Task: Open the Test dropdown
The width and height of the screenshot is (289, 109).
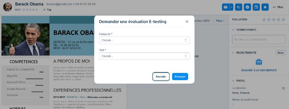Action: 144,56
